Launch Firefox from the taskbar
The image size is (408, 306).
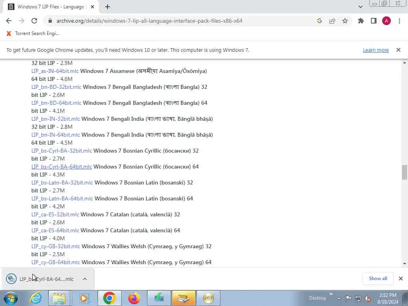tap(134, 298)
